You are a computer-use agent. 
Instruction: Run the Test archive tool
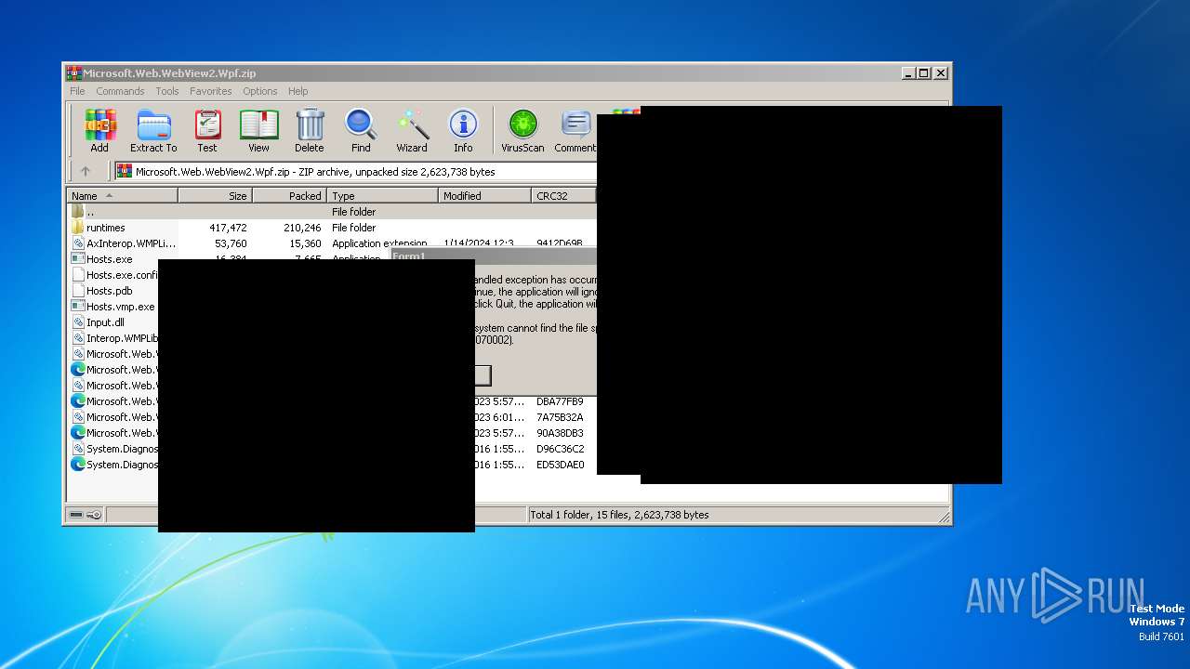point(207,125)
